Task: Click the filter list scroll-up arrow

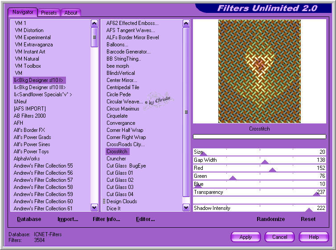Action: click(x=186, y=23)
